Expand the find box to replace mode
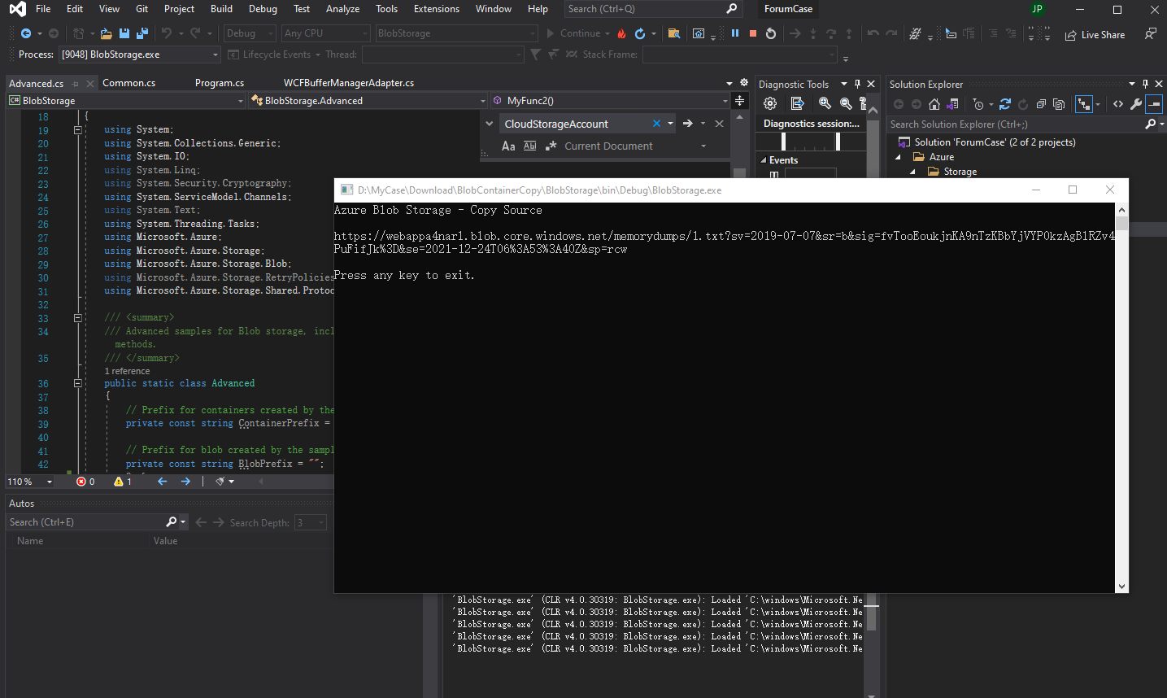The width and height of the screenshot is (1167, 698). coord(489,124)
